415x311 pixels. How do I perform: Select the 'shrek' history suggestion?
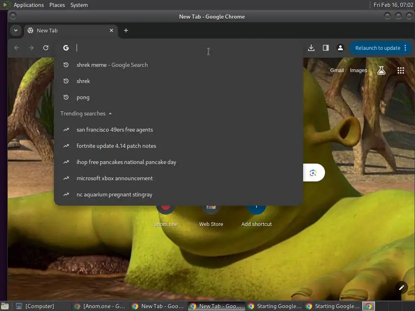click(178, 81)
